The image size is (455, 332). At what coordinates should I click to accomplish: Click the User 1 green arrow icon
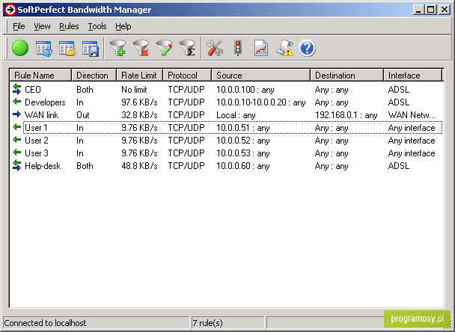pyautogui.click(x=16, y=127)
